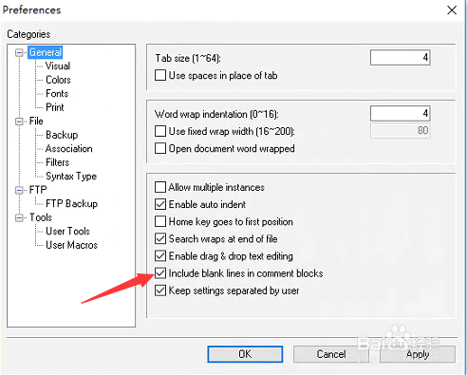Viewport: 468px width, 375px height.
Task: Uncheck Keep settings separated by user
Action: tap(160, 291)
